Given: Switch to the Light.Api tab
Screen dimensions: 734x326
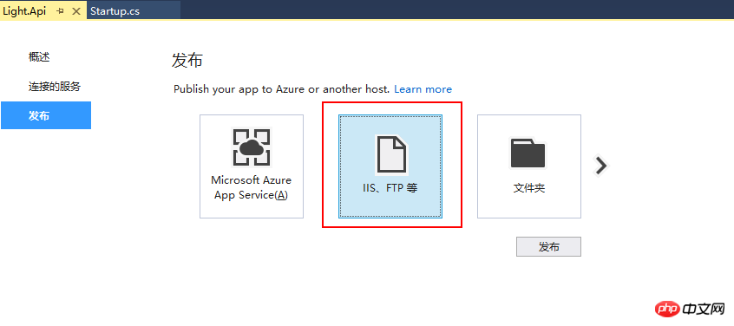Looking at the screenshot, I should tap(24, 11).
